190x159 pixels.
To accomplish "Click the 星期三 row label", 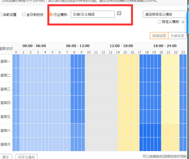I will tap(6, 89).
